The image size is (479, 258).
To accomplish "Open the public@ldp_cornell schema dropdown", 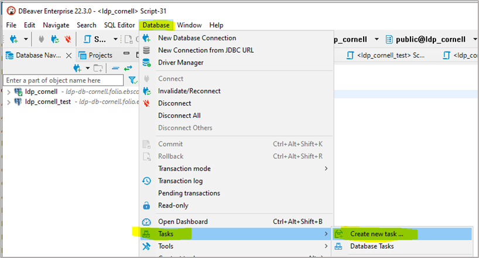I will coord(475,39).
